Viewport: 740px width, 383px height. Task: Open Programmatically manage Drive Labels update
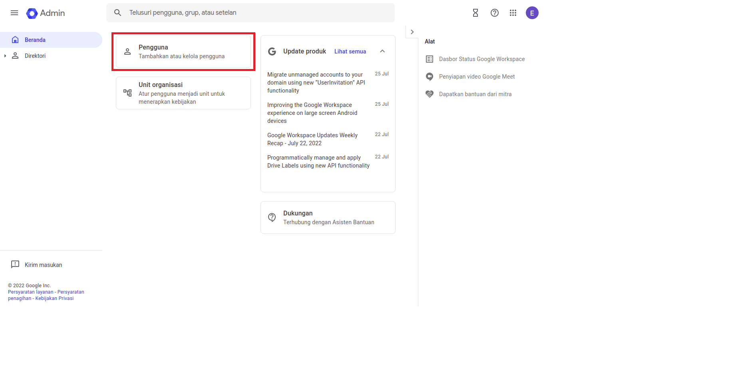318,162
